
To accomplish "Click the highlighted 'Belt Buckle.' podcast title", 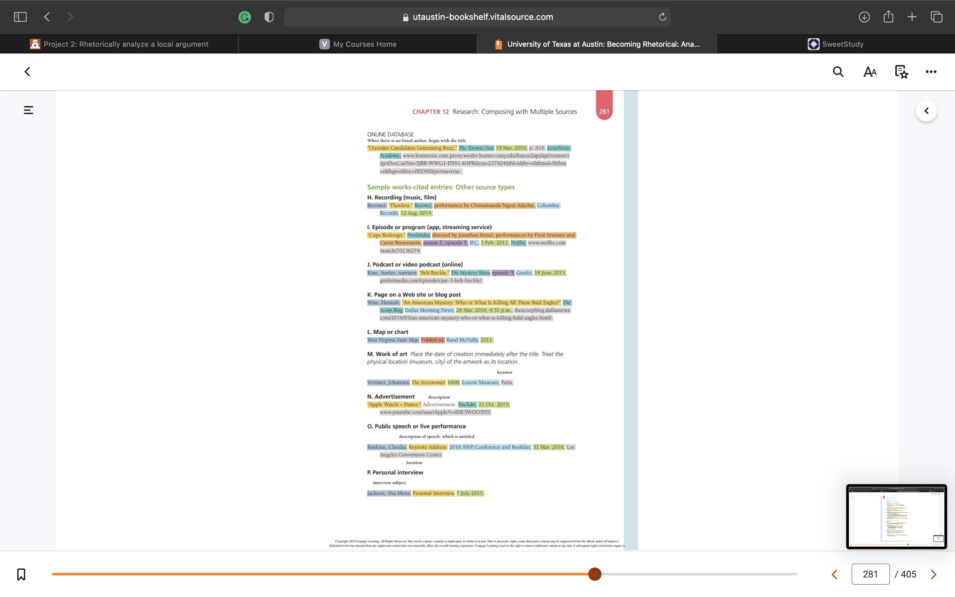I will click(x=434, y=273).
